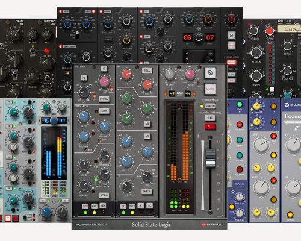The image size is (301, 241).
Task: Toggle the LINK button in DYNAMICS
Action: tap(104, 111)
